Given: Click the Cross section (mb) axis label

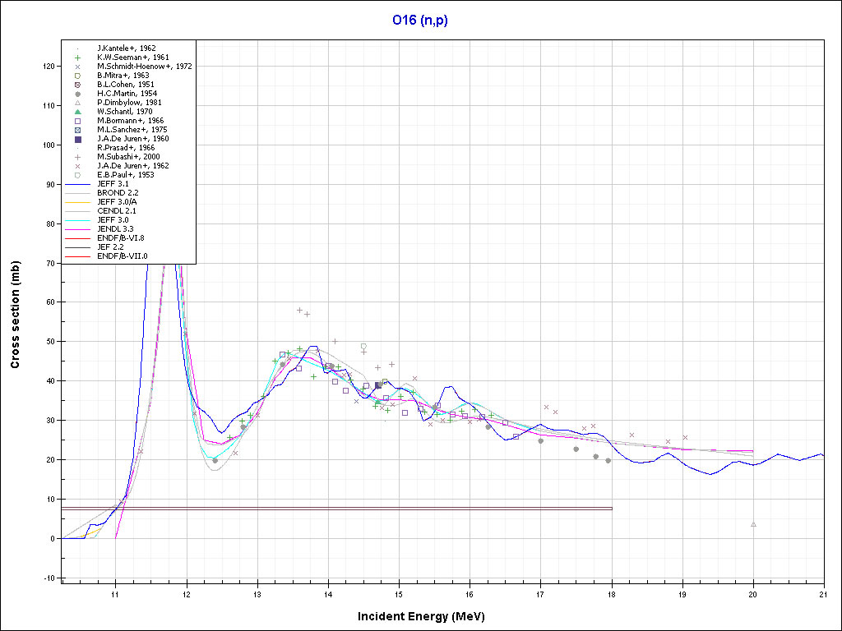Looking at the screenshot, I should (16, 315).
